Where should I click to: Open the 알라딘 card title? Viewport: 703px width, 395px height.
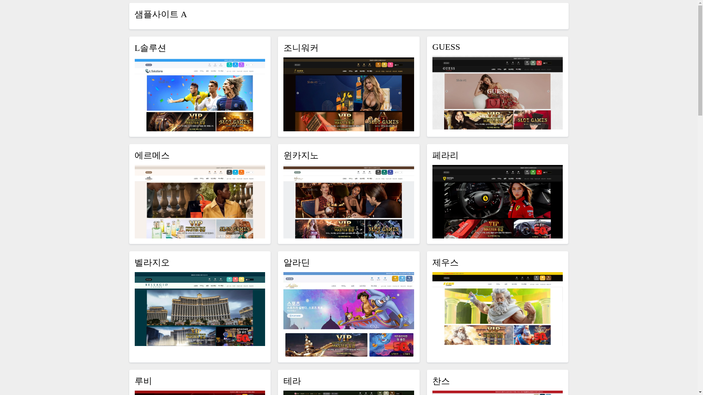(x=296, y=263)
